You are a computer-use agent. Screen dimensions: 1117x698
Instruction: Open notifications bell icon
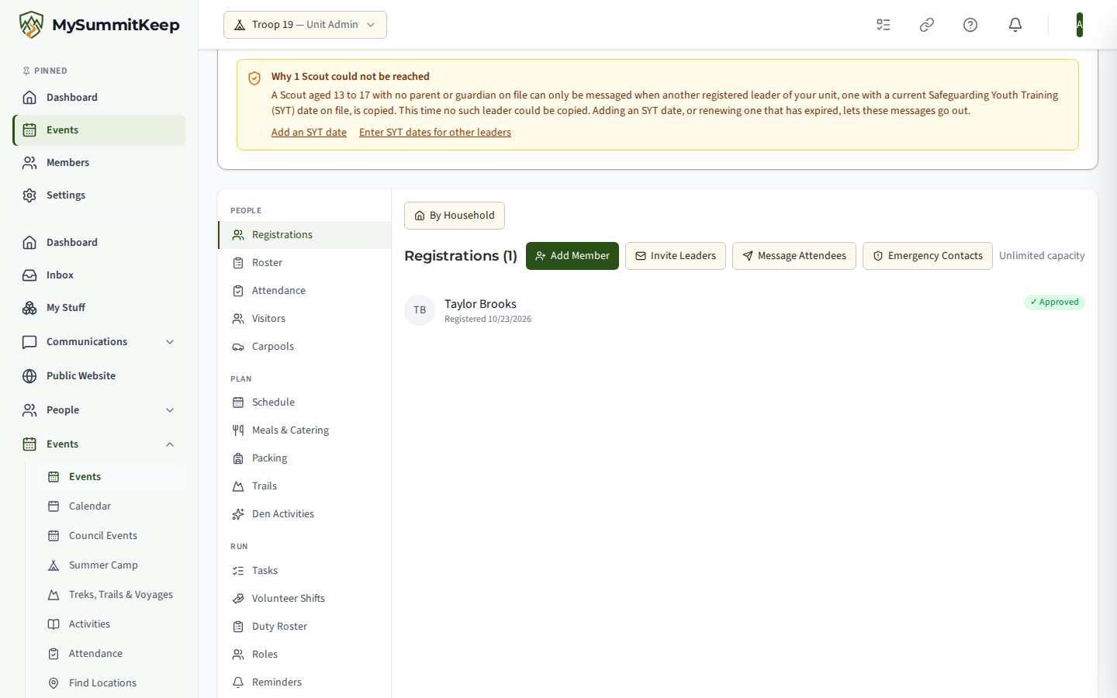coord(1015,25)
